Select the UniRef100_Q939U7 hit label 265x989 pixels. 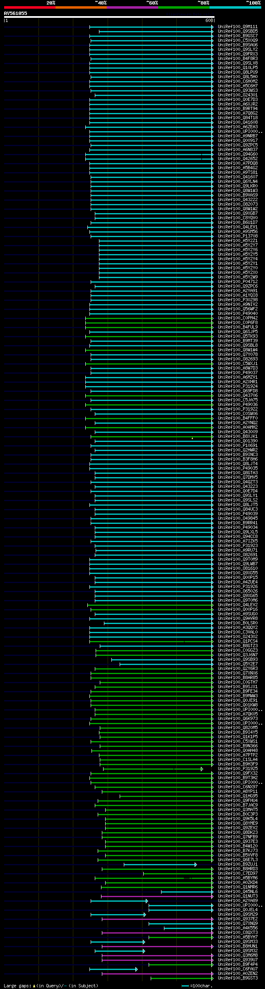pyautogui.click(x=238, y=960)
